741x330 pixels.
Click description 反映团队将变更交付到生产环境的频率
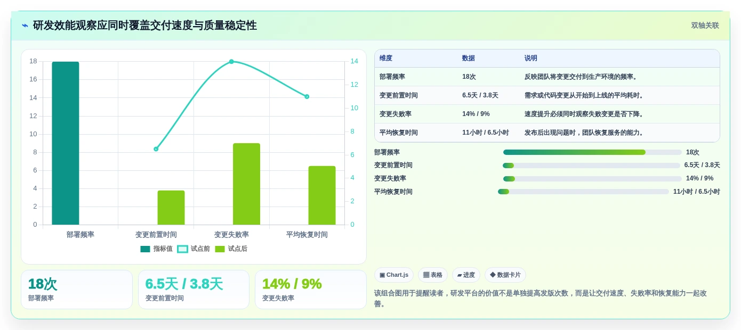pyautogui.click(x=582, y=77)
